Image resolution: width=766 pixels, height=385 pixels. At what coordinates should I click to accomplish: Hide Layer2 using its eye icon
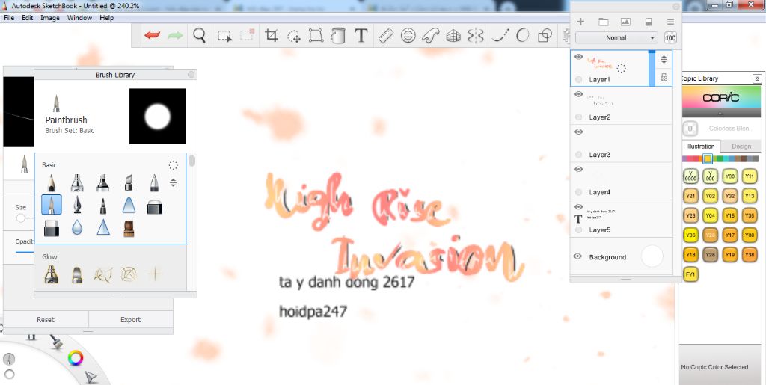[578, 94]
